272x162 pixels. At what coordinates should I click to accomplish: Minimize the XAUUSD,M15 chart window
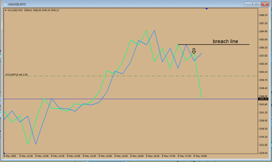point(248,4)
